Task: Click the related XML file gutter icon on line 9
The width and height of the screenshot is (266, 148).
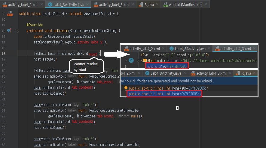Action: click(10, 13)
